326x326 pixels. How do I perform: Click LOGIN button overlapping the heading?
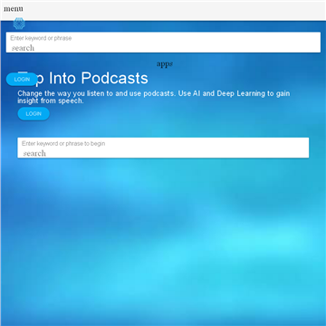(x=22, y=80)
